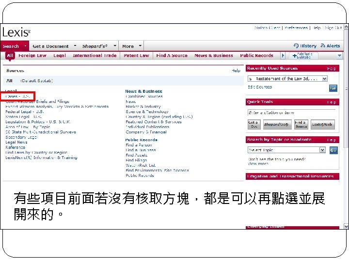349x261 pixels.
Task: Click Go button beside Select Topic
Action: [333, 150]
